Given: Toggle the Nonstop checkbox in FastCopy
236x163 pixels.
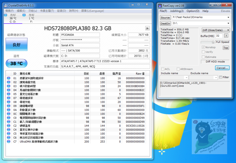Looking at the screenshot, I should click(203, 47).
